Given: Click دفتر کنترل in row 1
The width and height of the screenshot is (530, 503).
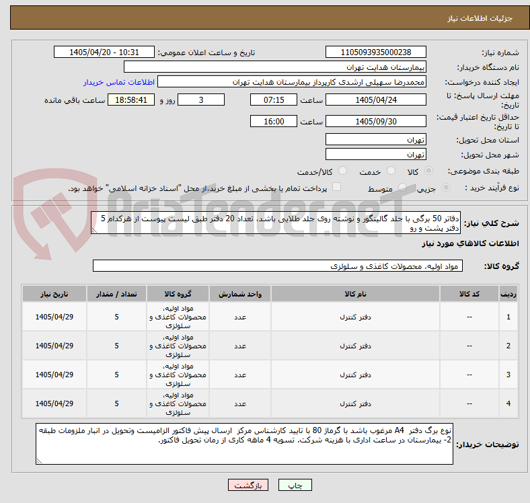Looking at the screenshot, I should 355,317.
